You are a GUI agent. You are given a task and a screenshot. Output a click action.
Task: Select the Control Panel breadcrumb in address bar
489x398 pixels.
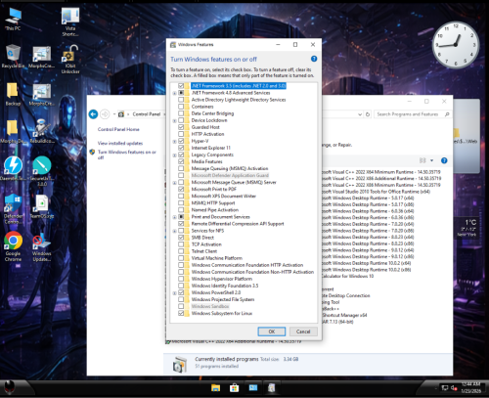(x=147, y=114)
